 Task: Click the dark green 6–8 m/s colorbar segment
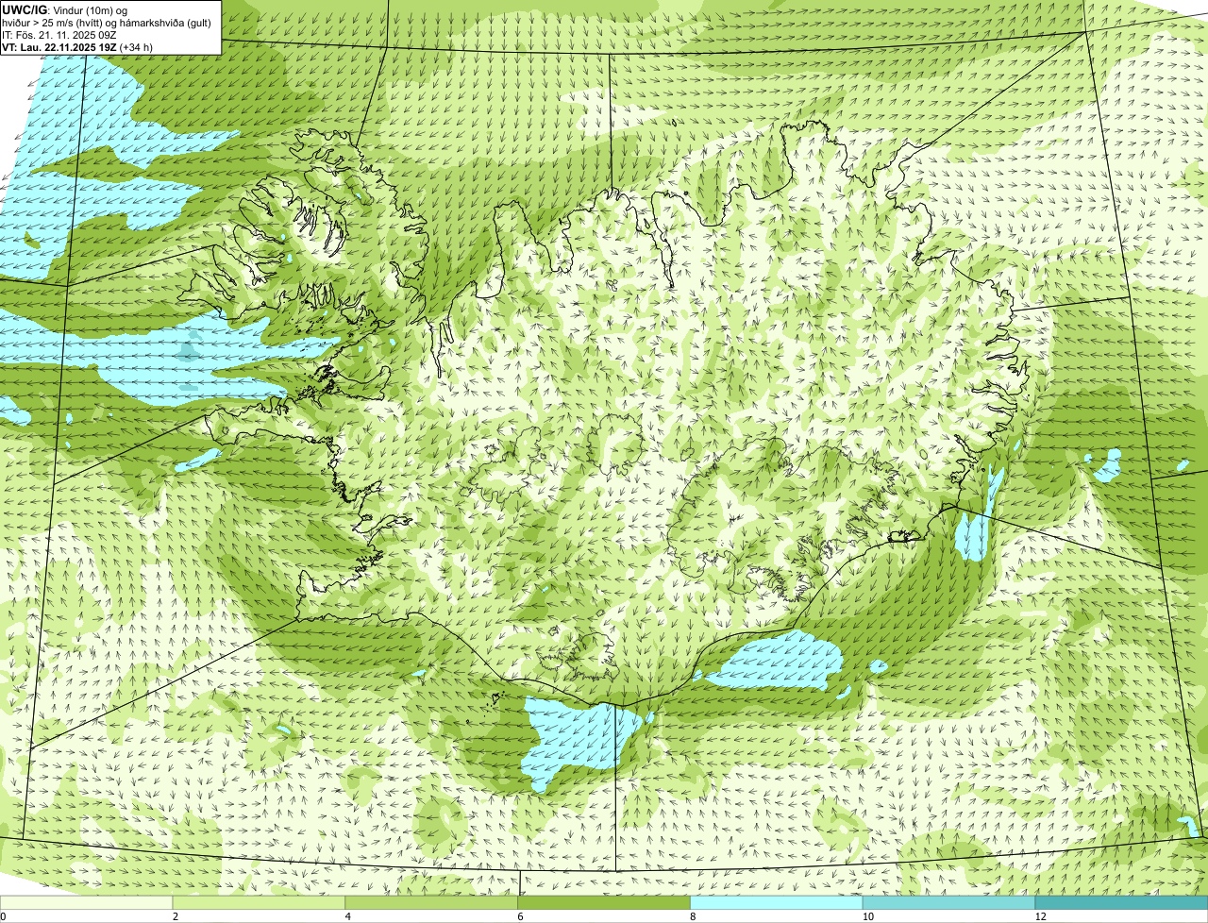[604, 903]
